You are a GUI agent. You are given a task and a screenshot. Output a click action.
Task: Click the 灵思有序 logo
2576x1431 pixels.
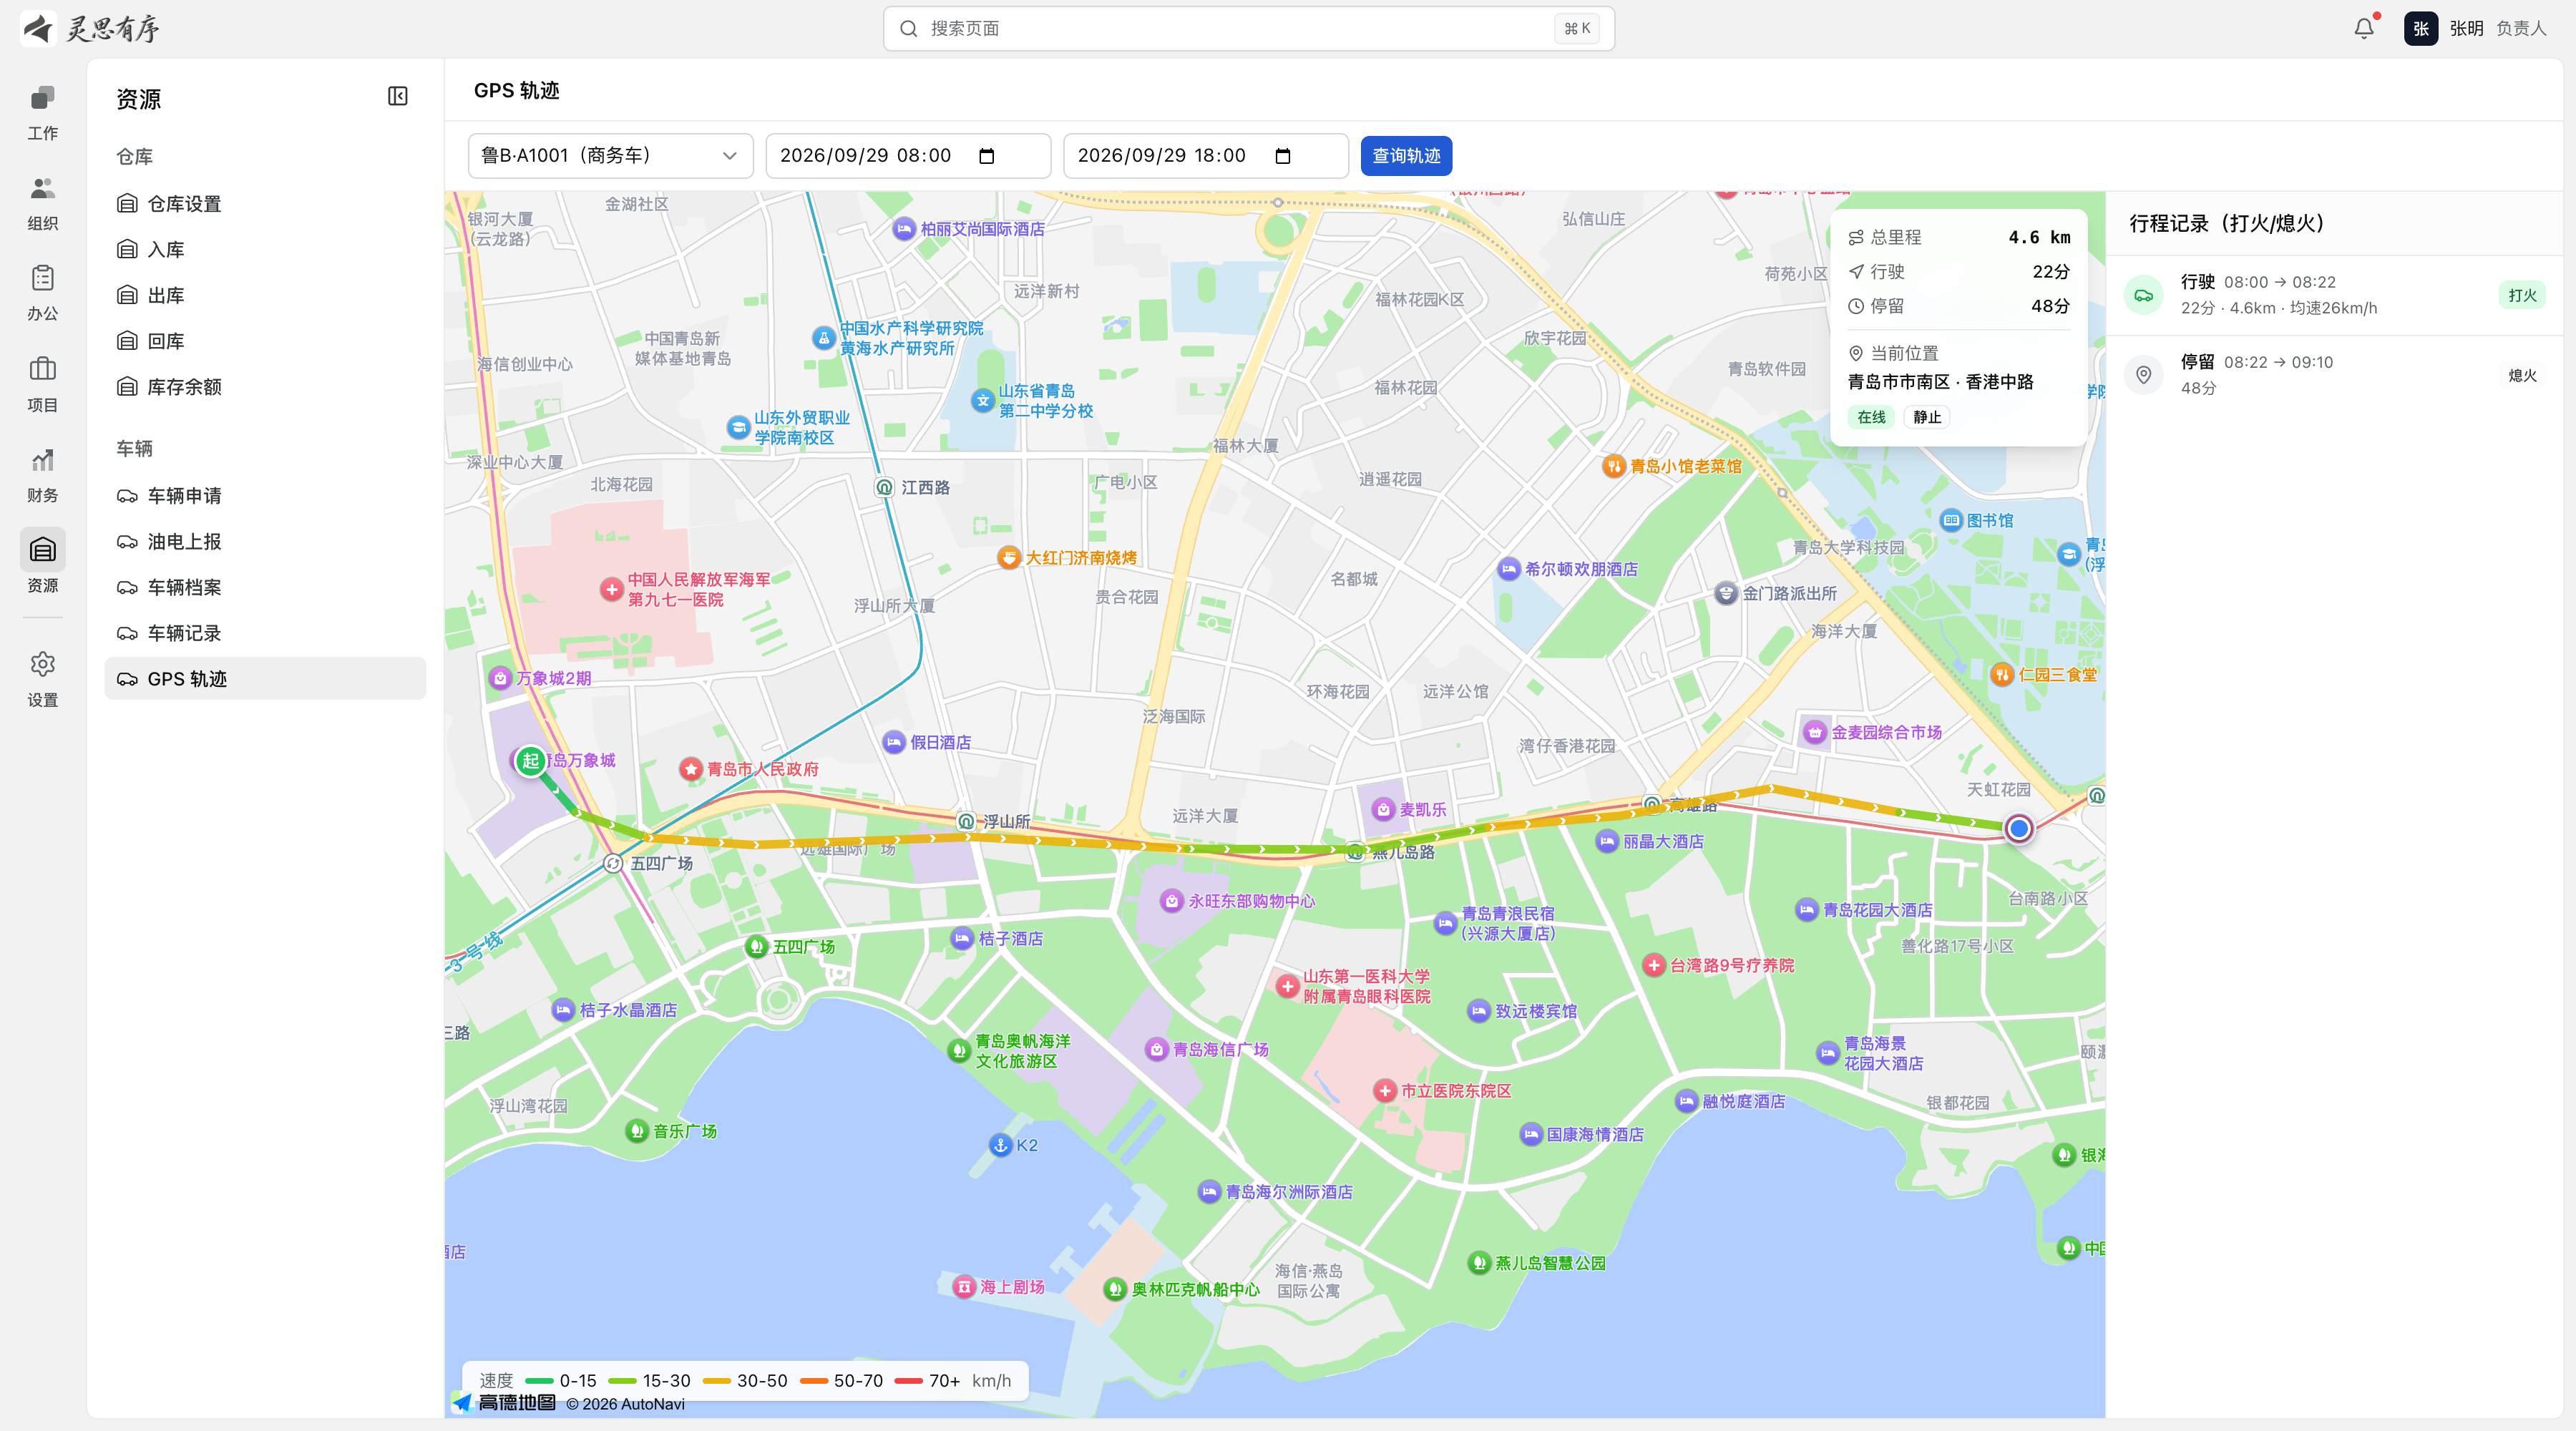point(90,28)
